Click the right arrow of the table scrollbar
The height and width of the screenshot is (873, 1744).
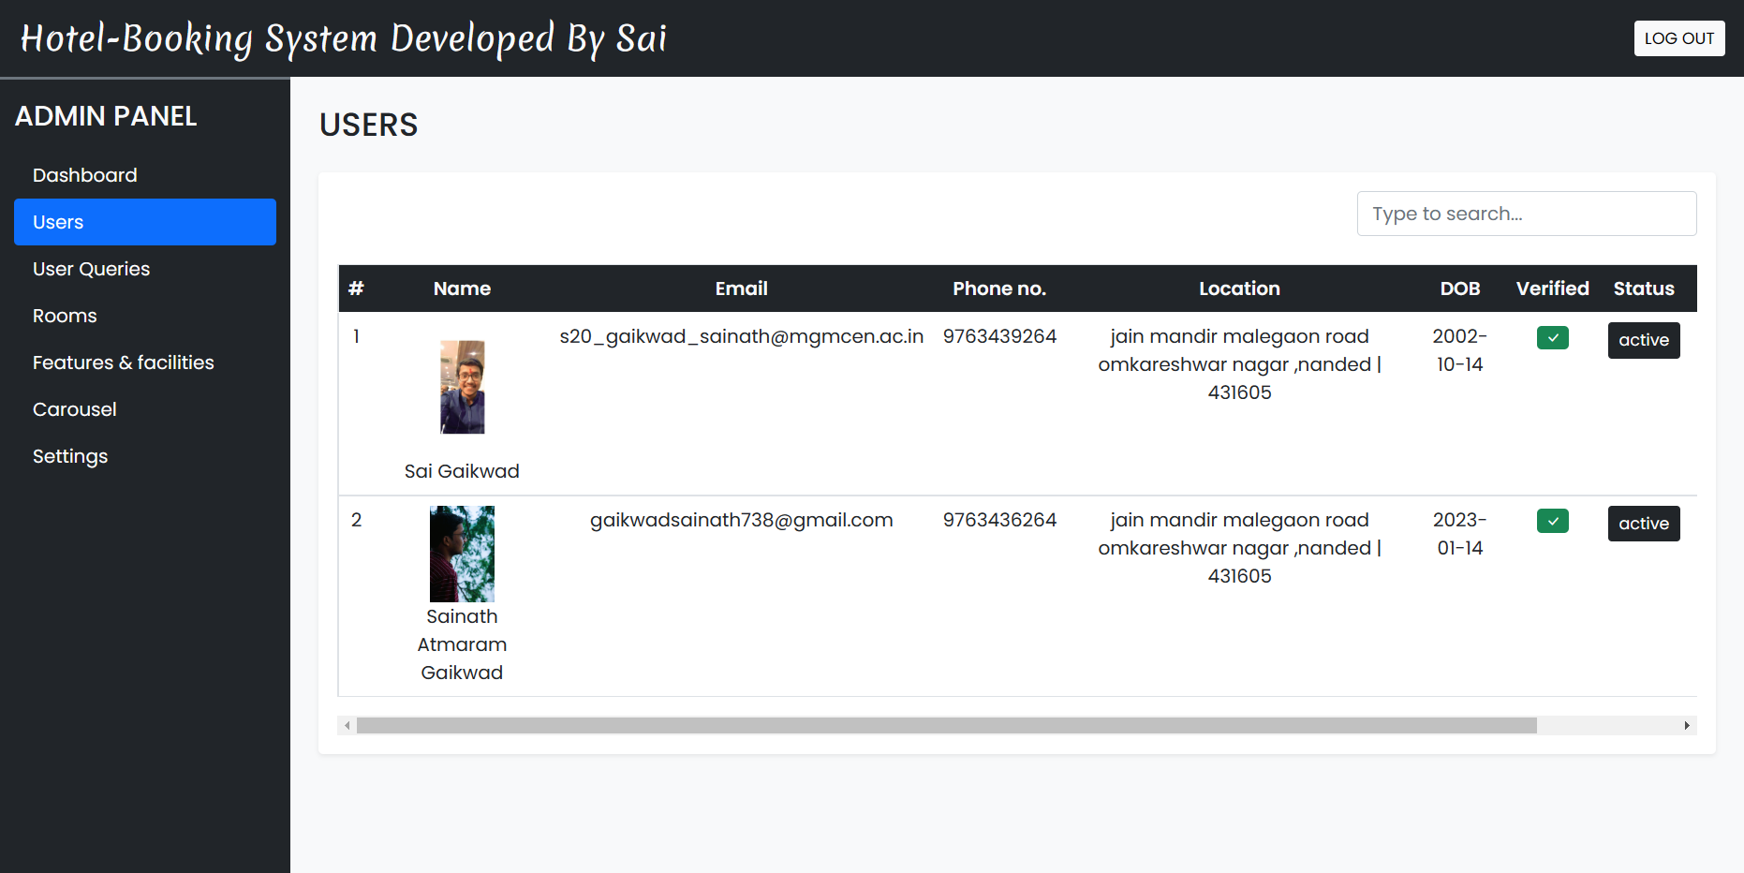tap(1686, 725)
